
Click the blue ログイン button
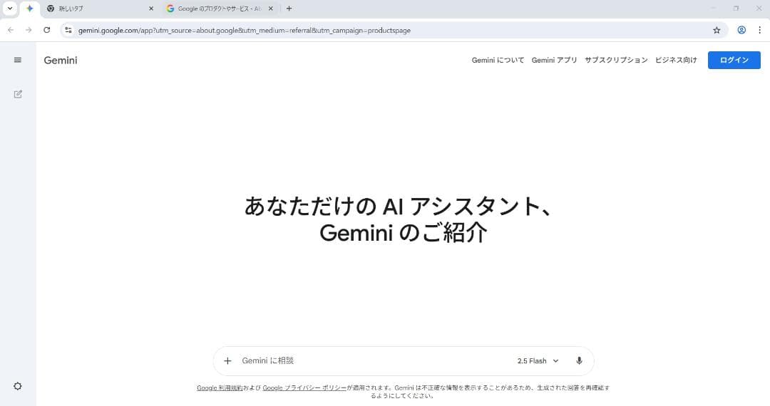734,60
